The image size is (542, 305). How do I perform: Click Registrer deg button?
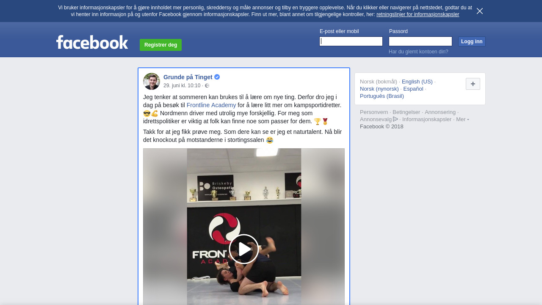click(160, 45)
